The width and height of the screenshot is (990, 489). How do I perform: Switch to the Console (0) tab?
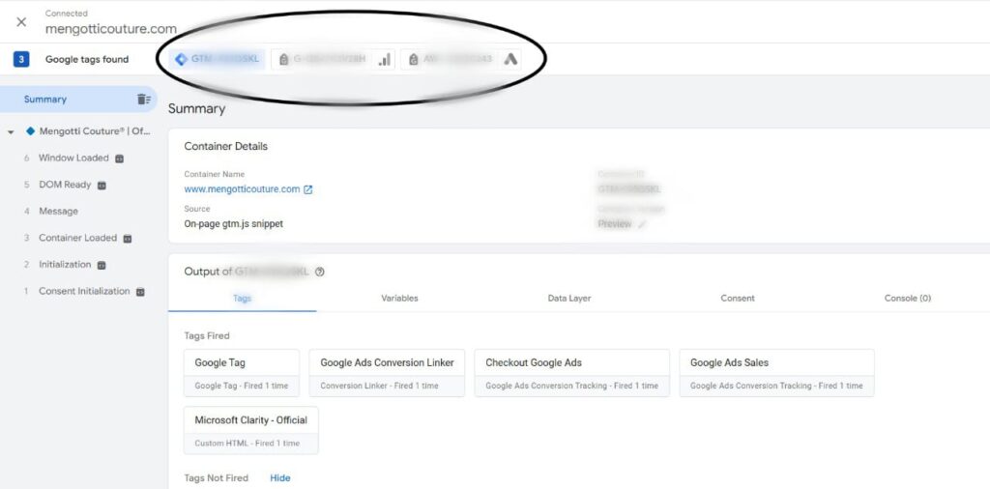tap(907, 298)
